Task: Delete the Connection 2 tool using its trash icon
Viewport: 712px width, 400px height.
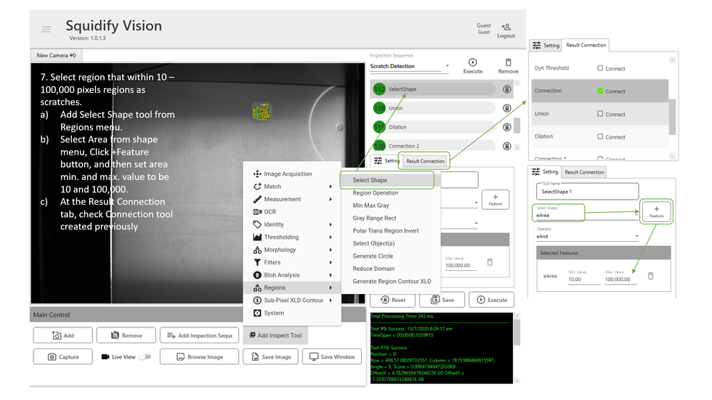Action: point(507,146)
